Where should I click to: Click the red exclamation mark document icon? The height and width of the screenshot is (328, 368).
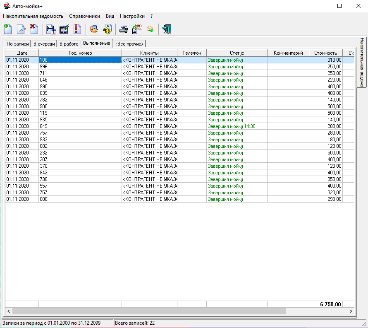pos(77,29)
